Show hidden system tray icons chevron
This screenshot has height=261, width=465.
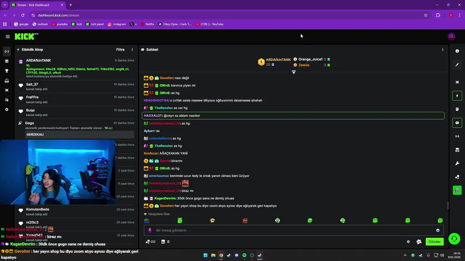pos(405,255)
